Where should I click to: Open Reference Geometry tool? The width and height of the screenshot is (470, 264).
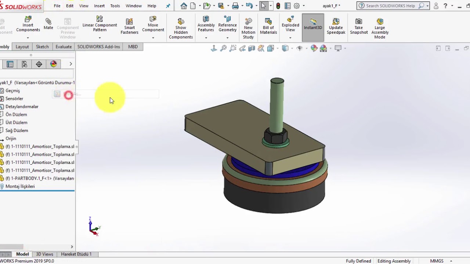pyautogui.click(x=227, y=24)
